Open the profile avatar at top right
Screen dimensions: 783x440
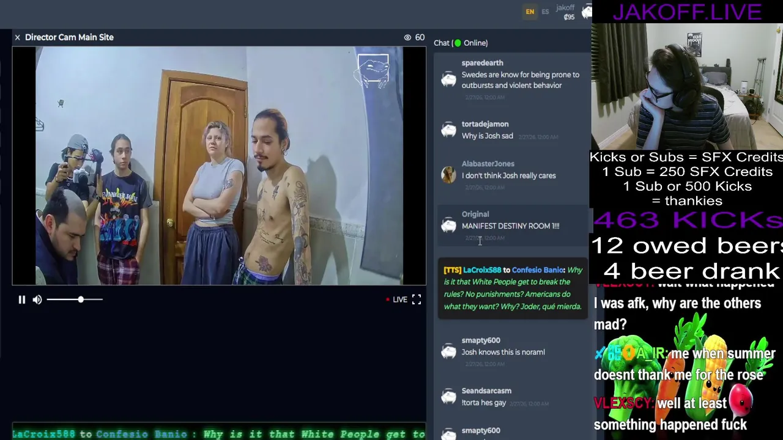pos(587,12)
